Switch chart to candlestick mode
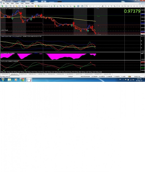Image resolution: width=145 pixels, height=172 pixels. point(55,6)
